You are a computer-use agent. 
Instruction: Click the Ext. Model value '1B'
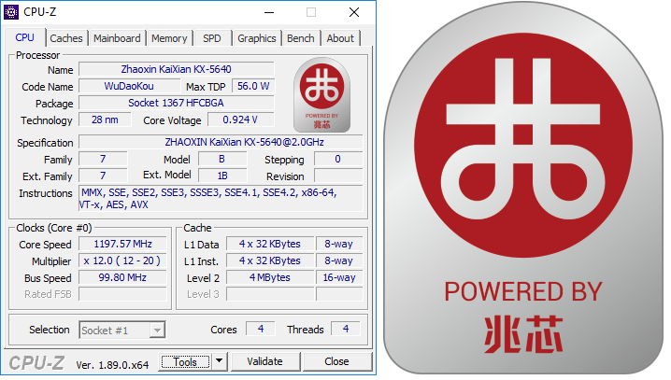[222, 176]
